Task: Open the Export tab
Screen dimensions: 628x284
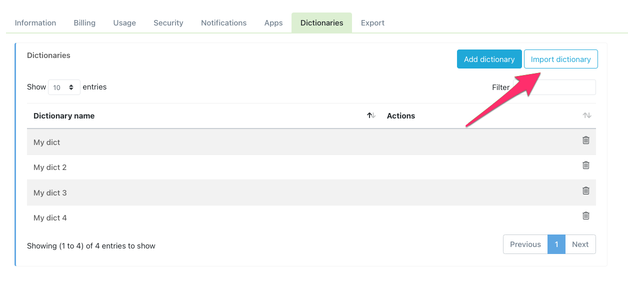Action: click(x=372, y=23)
